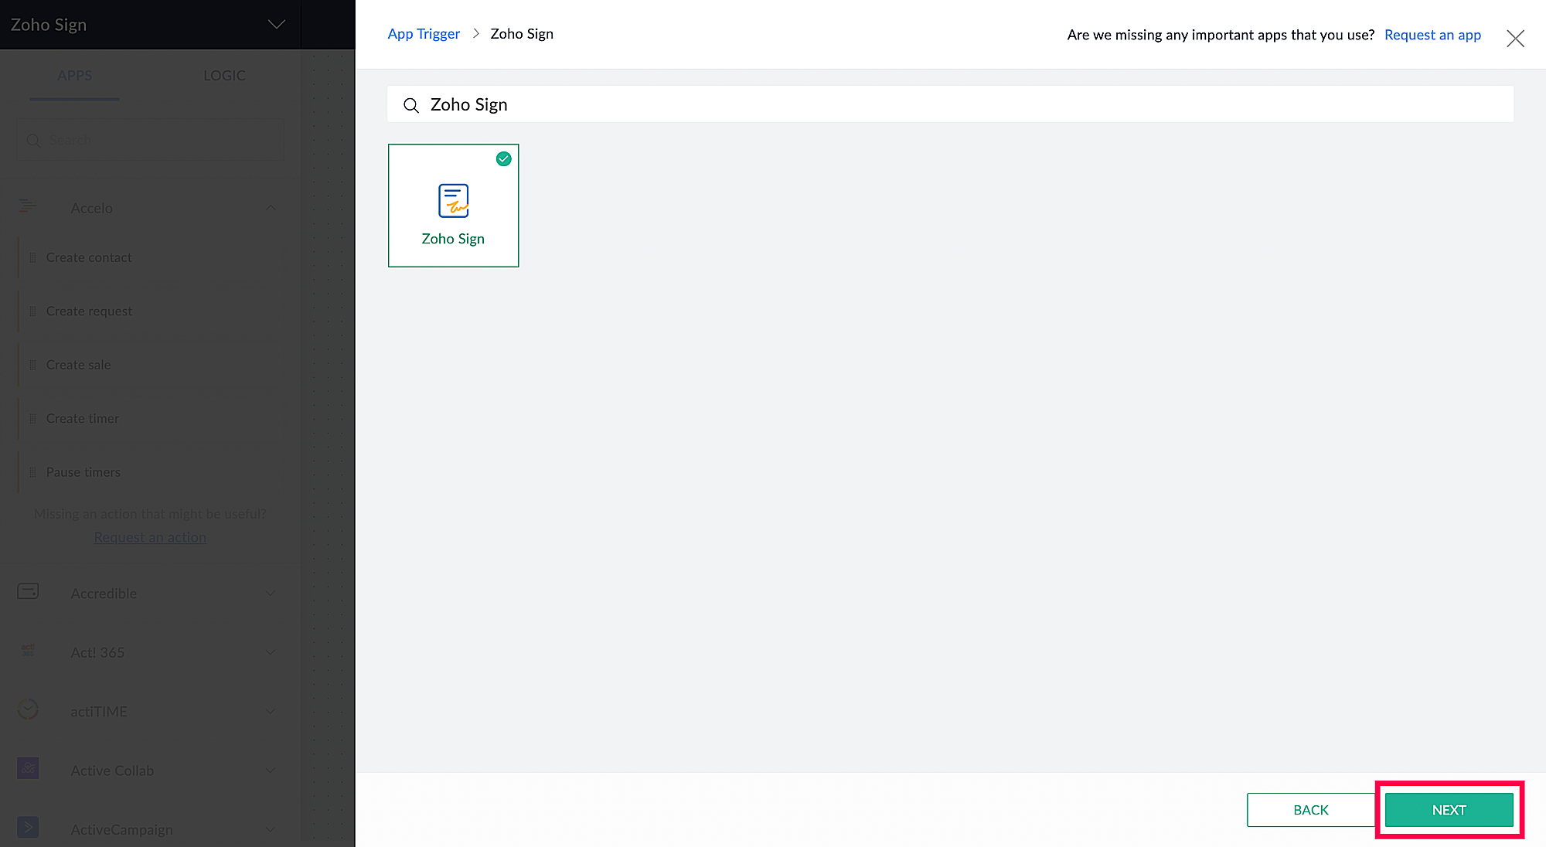Click the Zoho Sign app logo icon
Image resolution: width=1546 pixels, height=847 pixels.
(x=453, y=201)
